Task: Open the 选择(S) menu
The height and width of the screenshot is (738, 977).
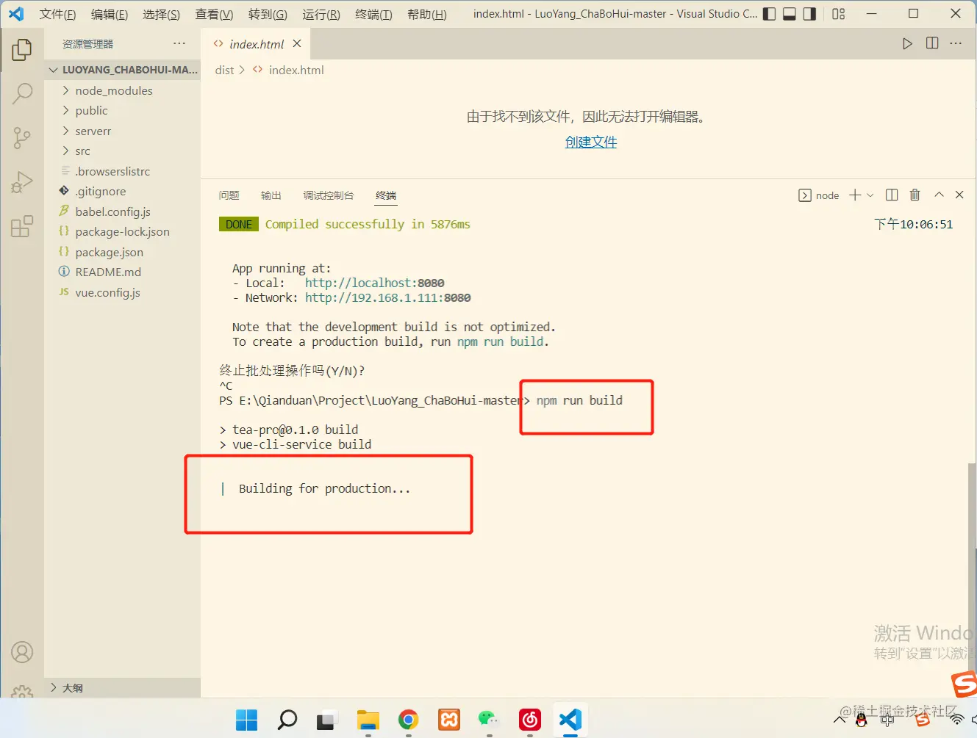Action: pos(161,14)
